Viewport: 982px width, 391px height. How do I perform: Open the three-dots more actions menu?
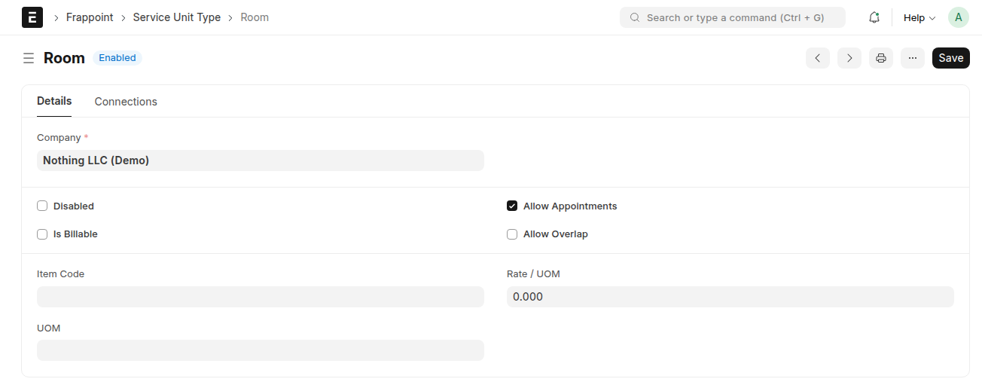coord(913,58)
